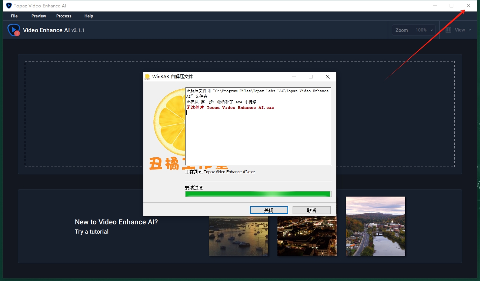Click the split View layout icon
This screenshot has width=480, height=281.
(x=448, y=30)
